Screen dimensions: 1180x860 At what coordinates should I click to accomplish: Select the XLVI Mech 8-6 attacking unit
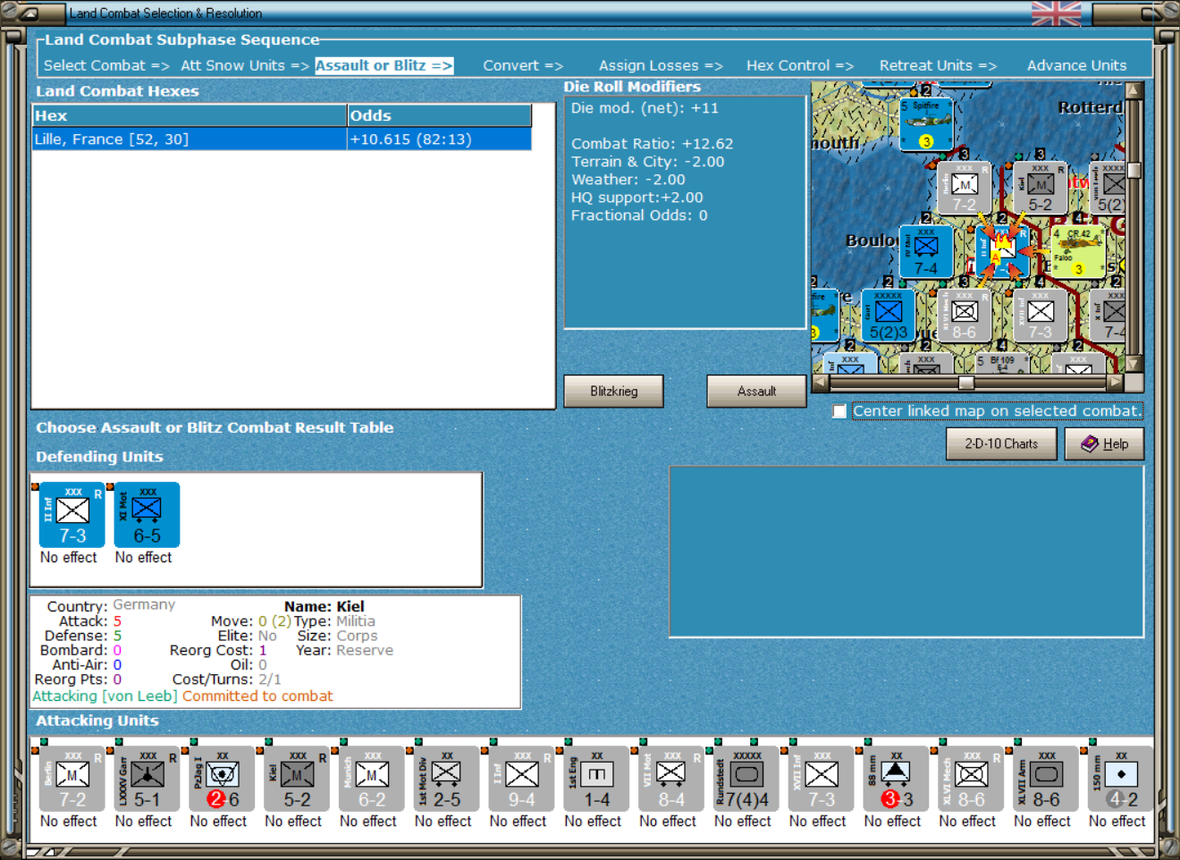(x=973, y=779)
